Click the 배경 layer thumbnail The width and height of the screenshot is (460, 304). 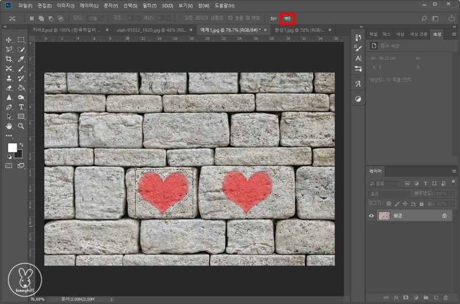pyautogui.click(x=384, y=216)
